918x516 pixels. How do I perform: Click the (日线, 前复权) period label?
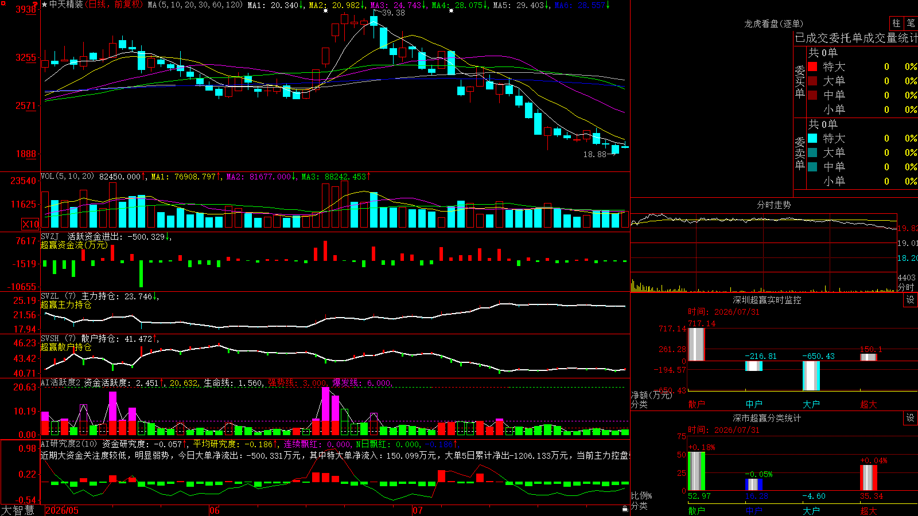tap(114, 5)
